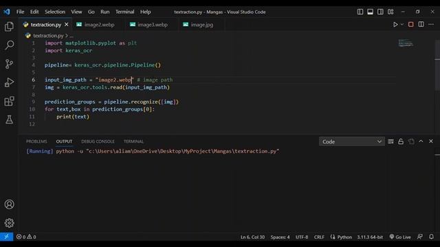This screenshot has width=440, height=247.
Task: Click line number 4 in the gutter
Action: point(33,65)
